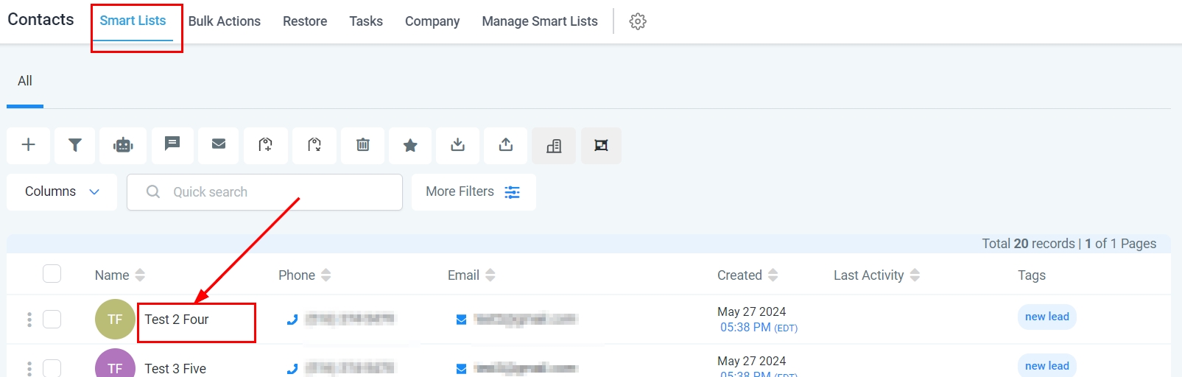Click the star review icon
The width and height of the screenshot is (1182, 377).
click(x=410, y=145)
